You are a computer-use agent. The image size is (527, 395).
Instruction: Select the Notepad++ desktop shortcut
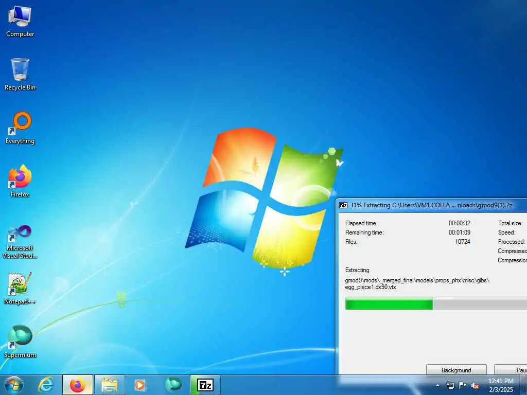click(20, 288)
